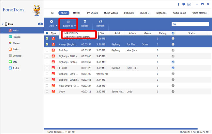Click the bee mascot logo

(37, 10)
